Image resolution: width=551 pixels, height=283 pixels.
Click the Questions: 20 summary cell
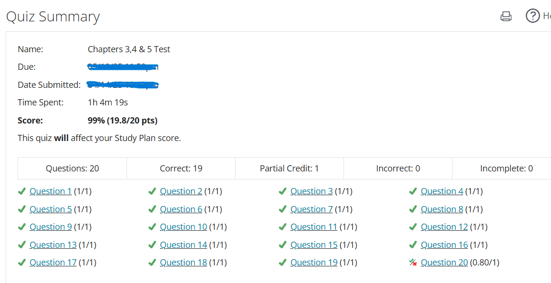pos(72,169)
